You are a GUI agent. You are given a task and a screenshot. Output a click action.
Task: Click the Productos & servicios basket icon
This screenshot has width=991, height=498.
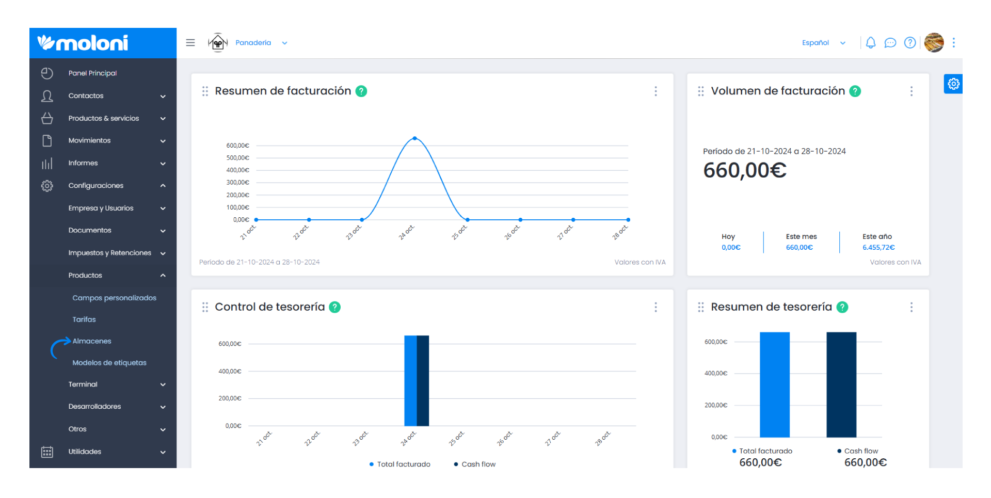pos(47,118)
